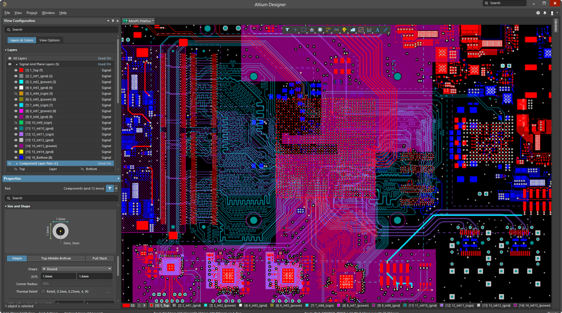562x313 pixels.
Task: Select the place string text tool
Action: 377,30
